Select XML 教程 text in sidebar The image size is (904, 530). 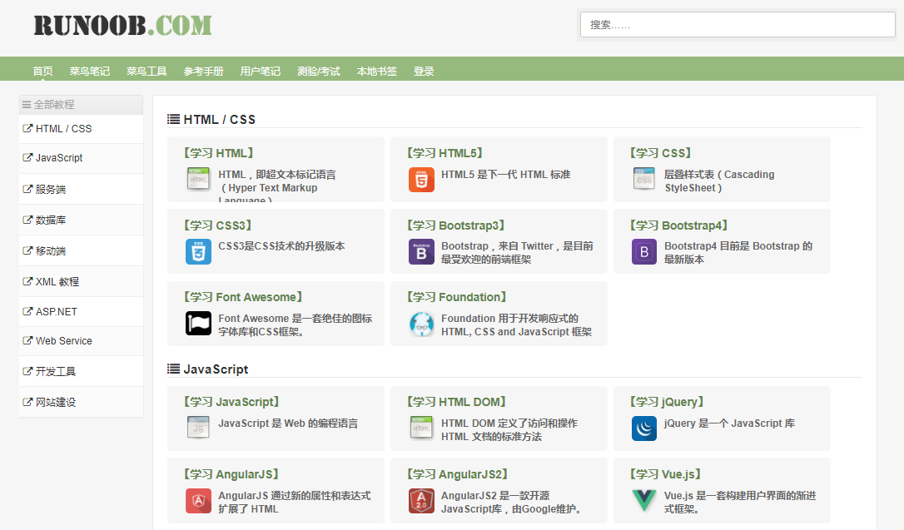(57, 281)
